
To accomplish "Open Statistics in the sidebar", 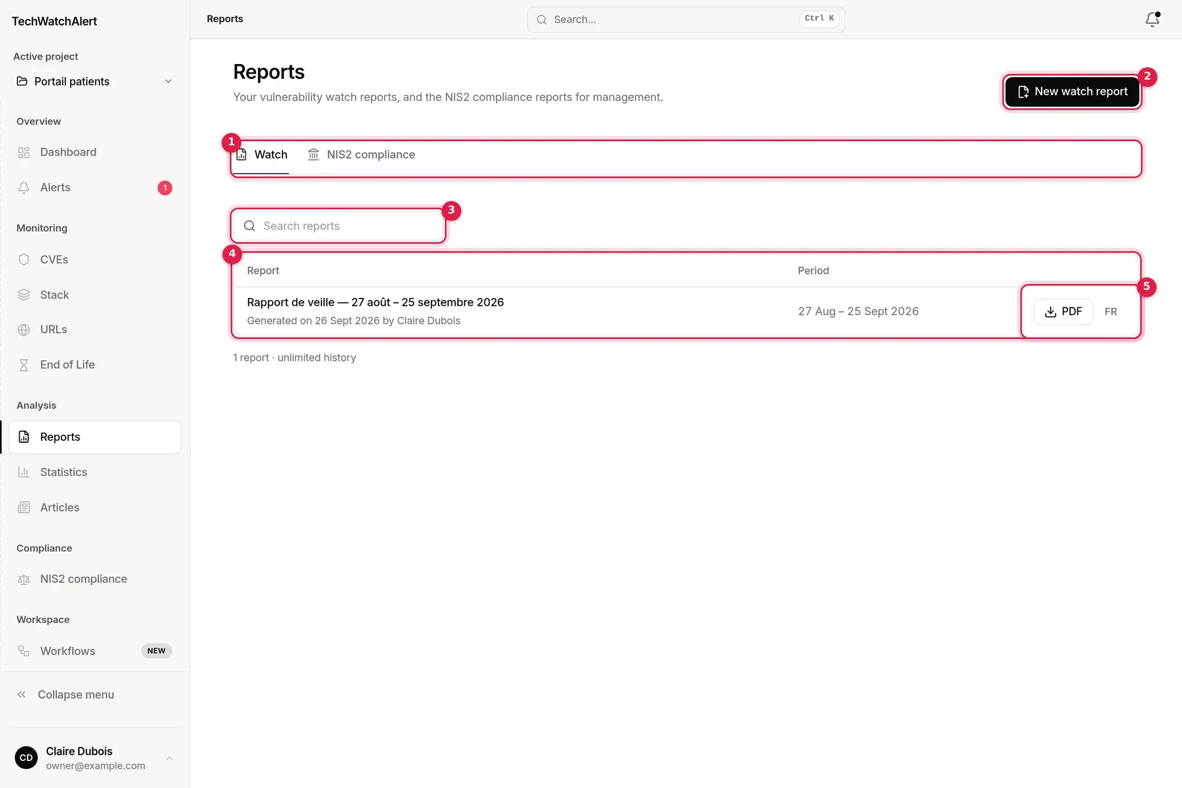I will pyautogui.click(x=95, y=472).
